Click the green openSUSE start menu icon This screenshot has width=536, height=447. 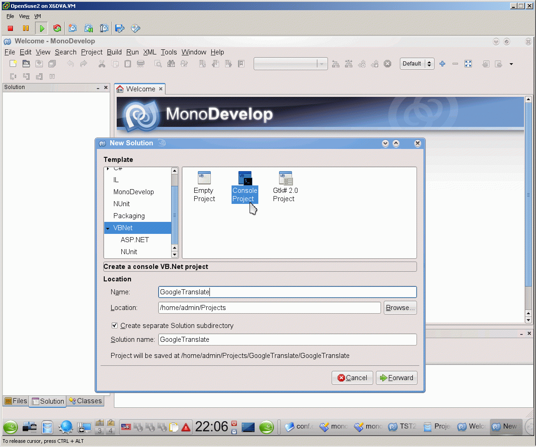point(11,427)
